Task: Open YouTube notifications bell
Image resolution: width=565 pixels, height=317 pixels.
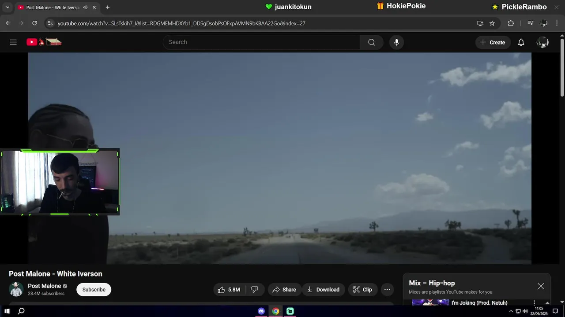Action: point(521,42)
